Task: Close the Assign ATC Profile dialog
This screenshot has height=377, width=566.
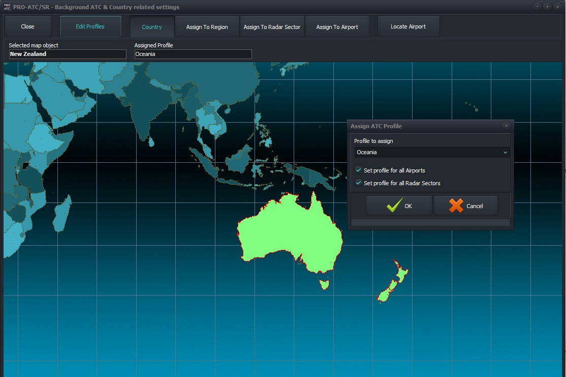Action: (506, 126)
